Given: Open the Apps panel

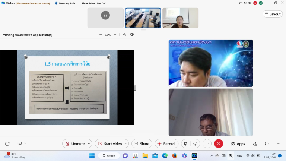Looking at the screenshot, I should pos(237,144).
